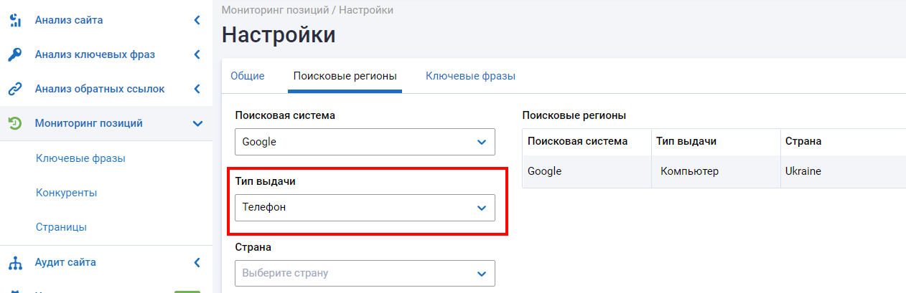The height and width of the screenshot is (293, 906).
Task: Click the green clock icon for Мониторинг позиций
Action: (14, 123)
